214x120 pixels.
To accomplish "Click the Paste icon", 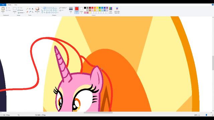I will [x=3, y=9].
